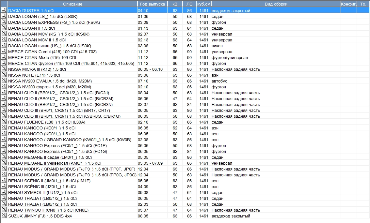Click фургон/универсал body type cell
The image size is (370, 223).
[x=230, y=57]
